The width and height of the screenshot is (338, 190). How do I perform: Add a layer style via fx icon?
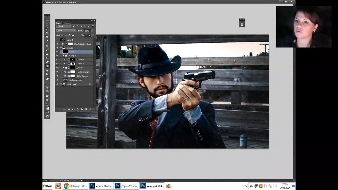(x=69, y=110)
